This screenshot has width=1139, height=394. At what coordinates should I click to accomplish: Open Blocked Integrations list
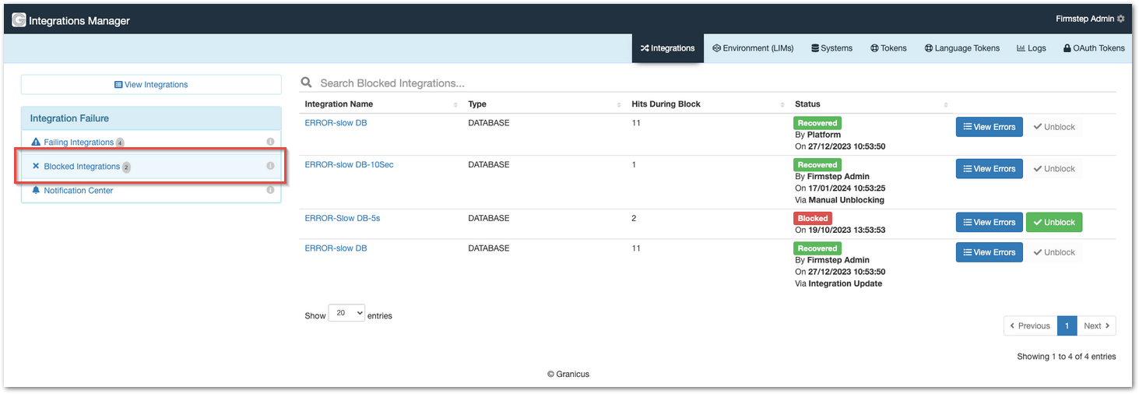click(82, 167)
